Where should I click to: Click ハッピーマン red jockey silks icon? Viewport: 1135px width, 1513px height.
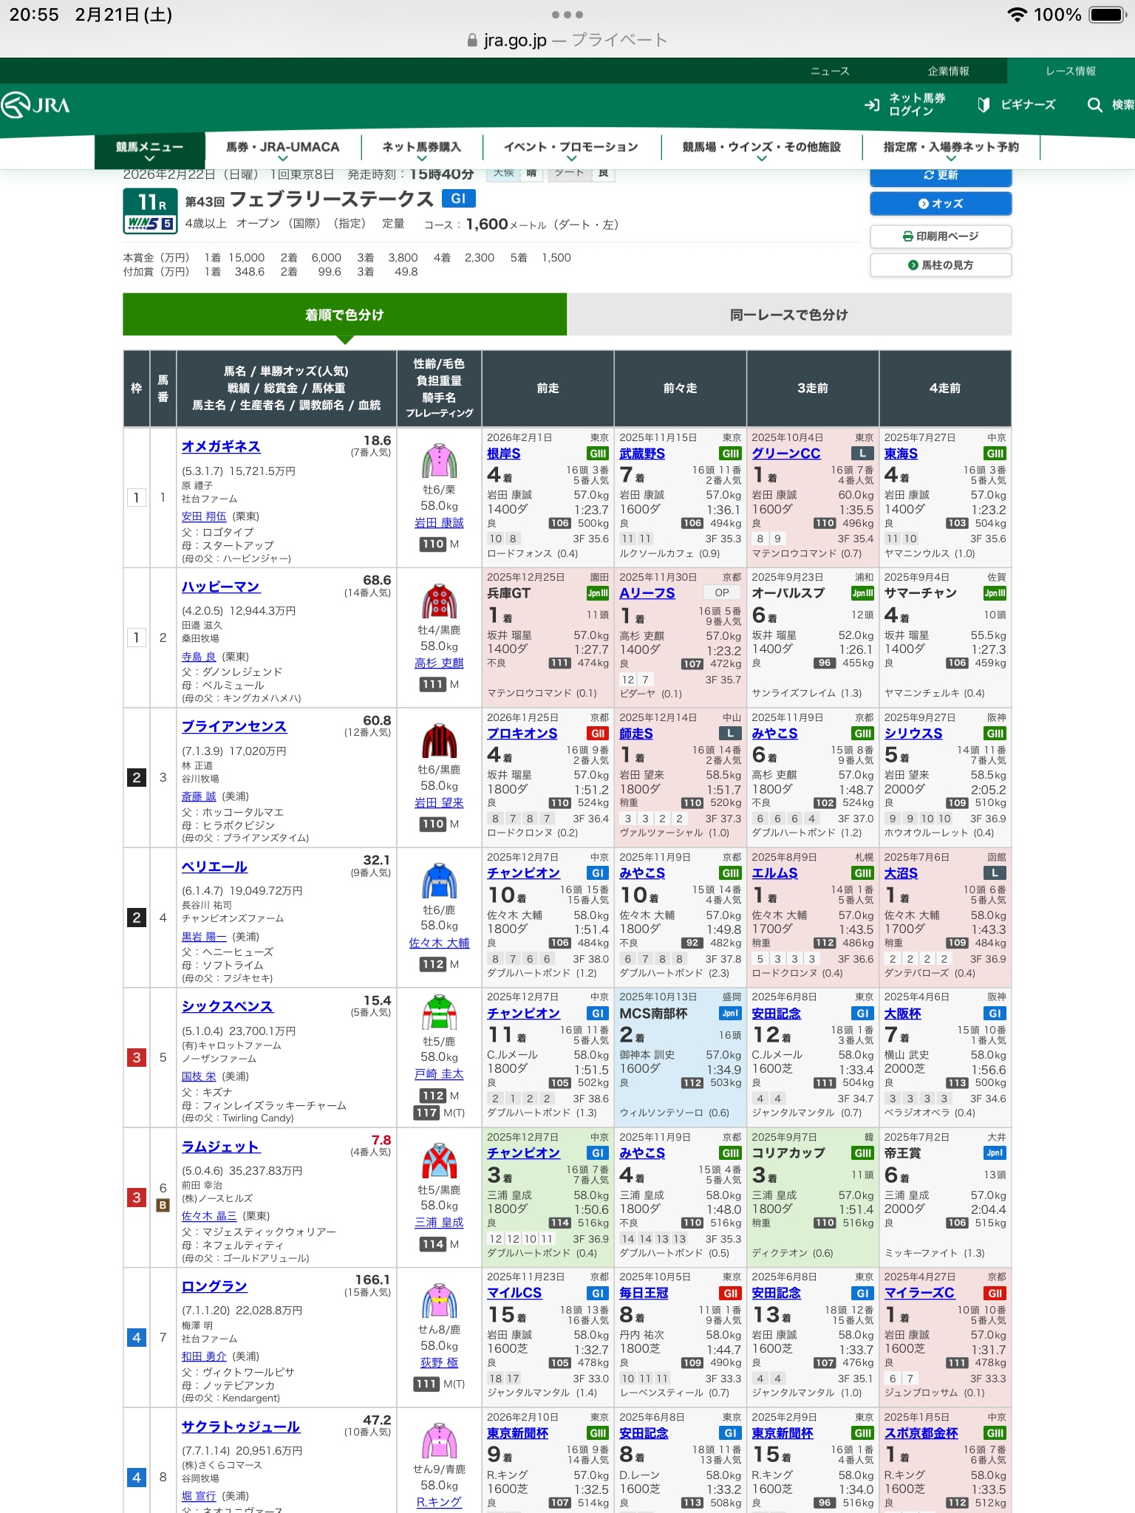click(x=439, y=601)
